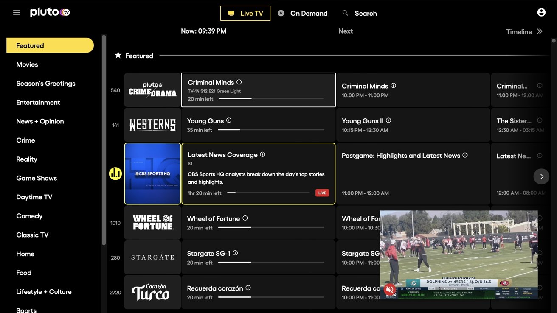Unmute the mini player video
Viewport: 557px width, 313px height.
(x=390, y=290)
